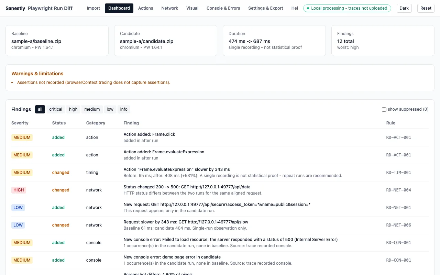Switch to Dark theme
440x275 pixels.
point(404,8)
